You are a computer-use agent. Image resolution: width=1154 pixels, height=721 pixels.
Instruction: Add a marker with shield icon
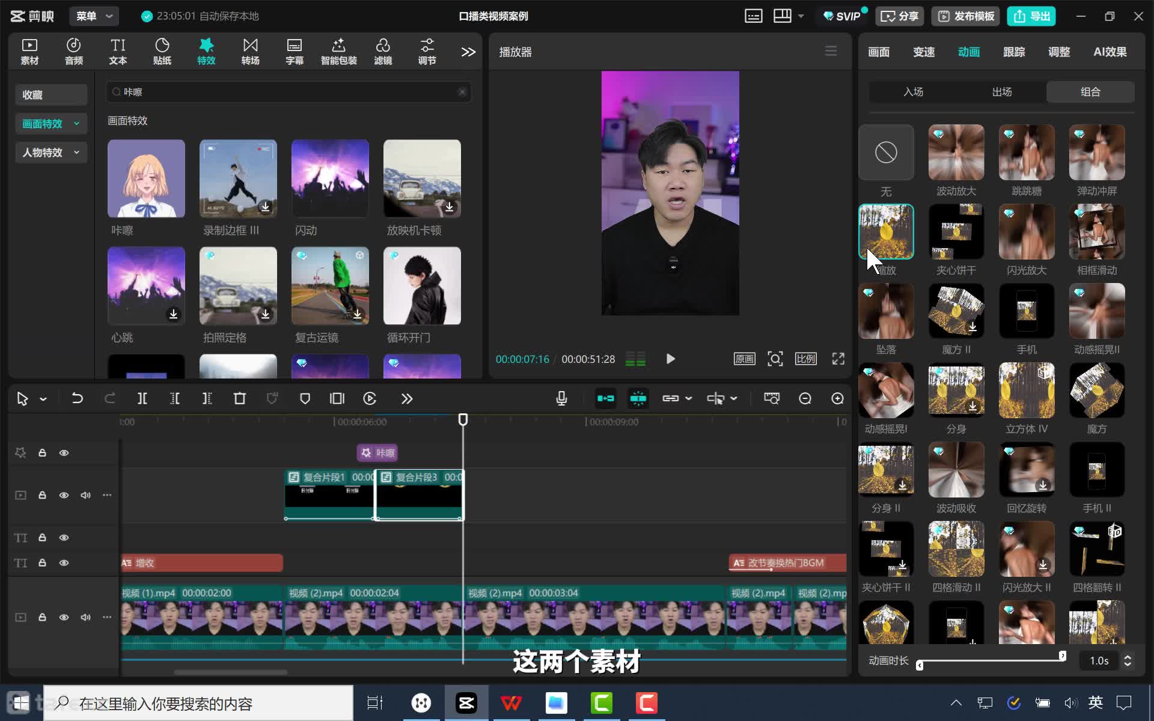coord(305,398)
